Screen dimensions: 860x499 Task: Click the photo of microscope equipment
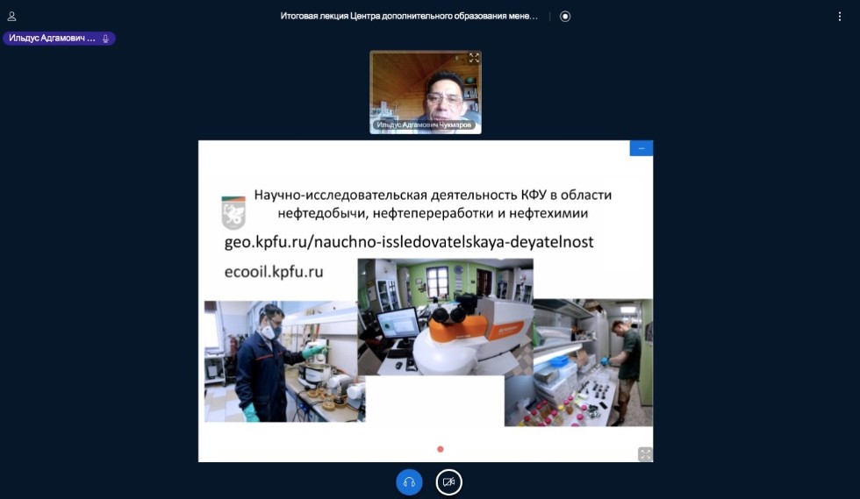[445, 316]
